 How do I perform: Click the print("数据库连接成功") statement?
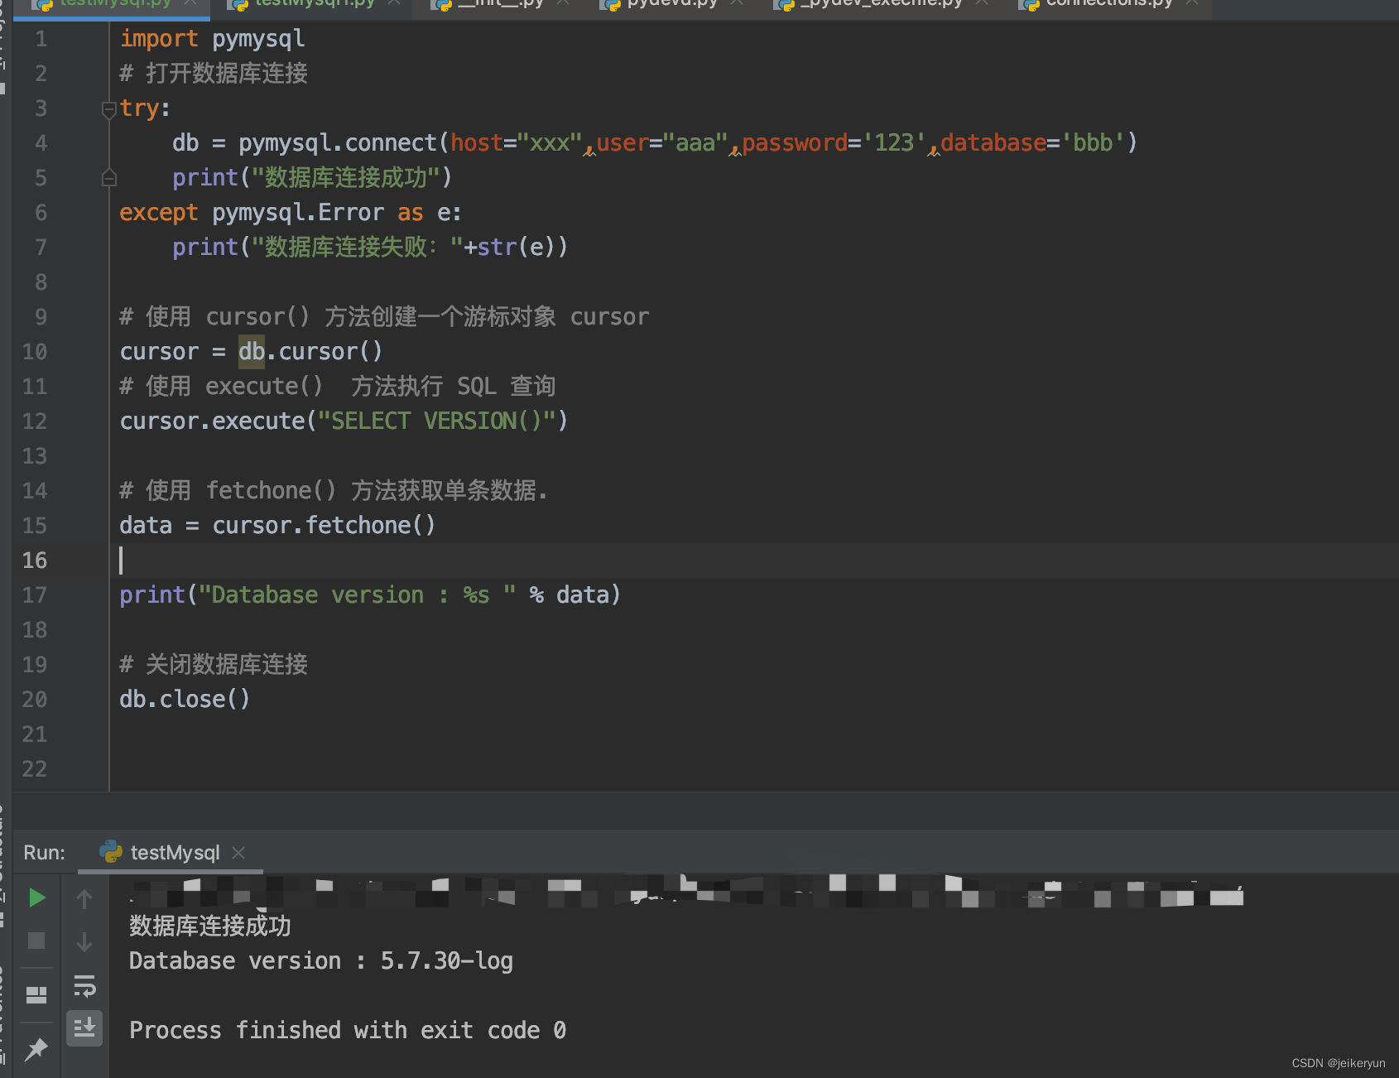click(x=312, y=178)
